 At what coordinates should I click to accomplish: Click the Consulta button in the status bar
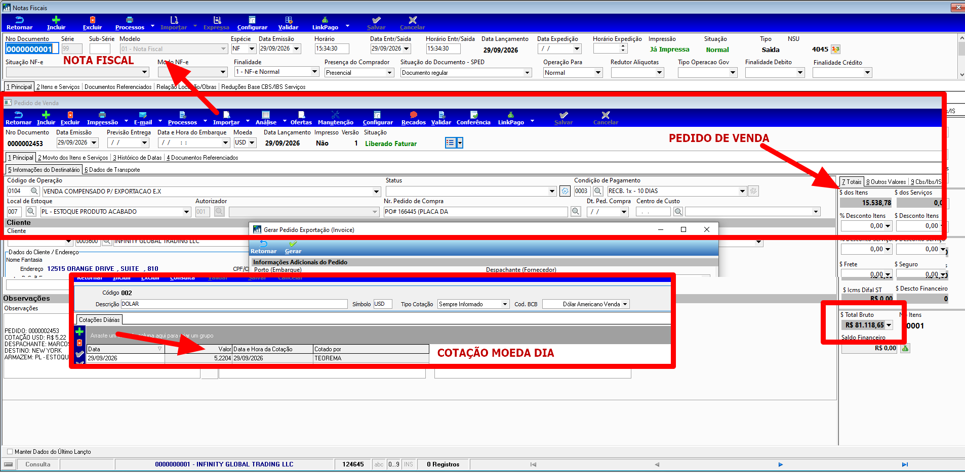38,464
